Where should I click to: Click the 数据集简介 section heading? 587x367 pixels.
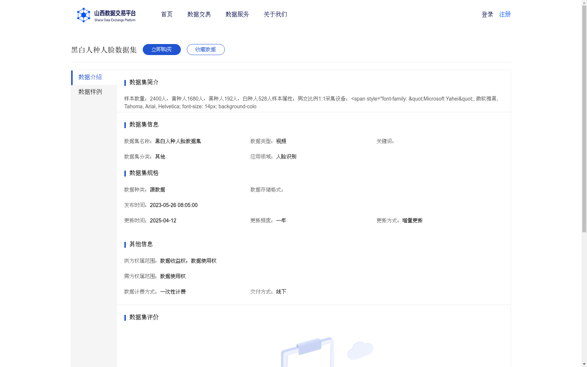[x=144, y=82]
